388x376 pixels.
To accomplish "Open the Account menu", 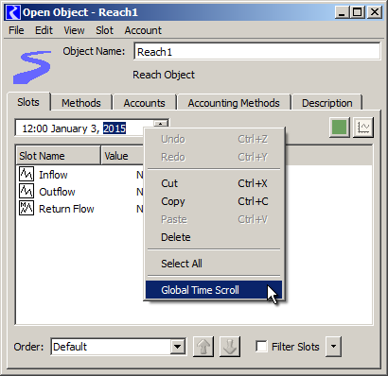I will (x=143, y=30).
